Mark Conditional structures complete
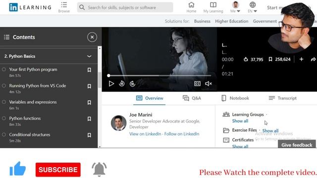Viewport: 317px width, 178px height. tap(4, 134)
